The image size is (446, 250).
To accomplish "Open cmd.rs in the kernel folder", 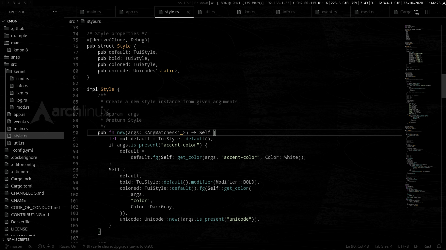I will click(23, 78).
